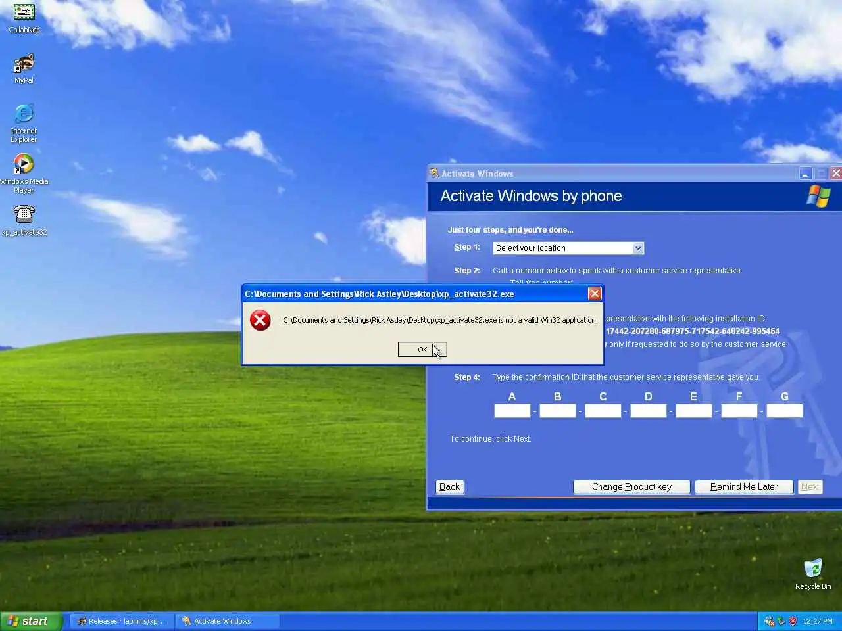Viewport: 842px width, 631px height.
Task: Click the installation ID number text
Action: point(692,331)
